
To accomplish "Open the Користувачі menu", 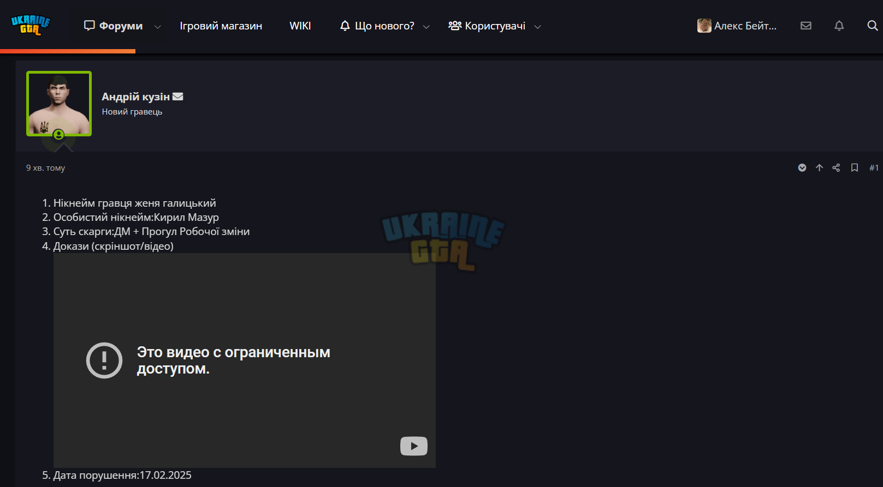I will [x=487, y=26].
